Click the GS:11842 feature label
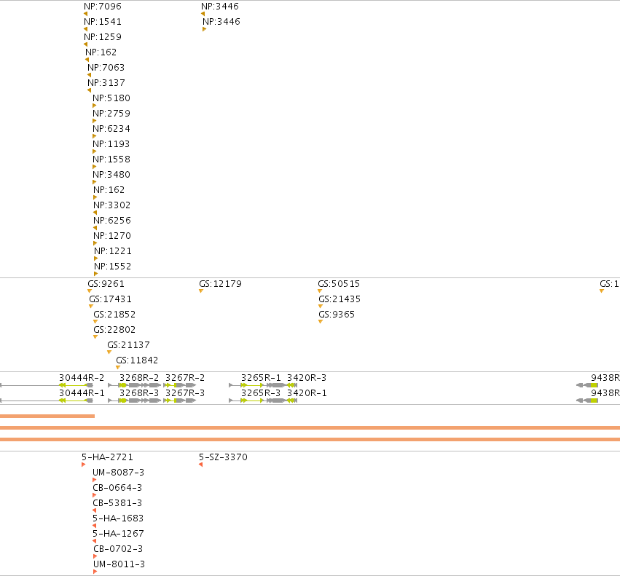 coord(137,360)
